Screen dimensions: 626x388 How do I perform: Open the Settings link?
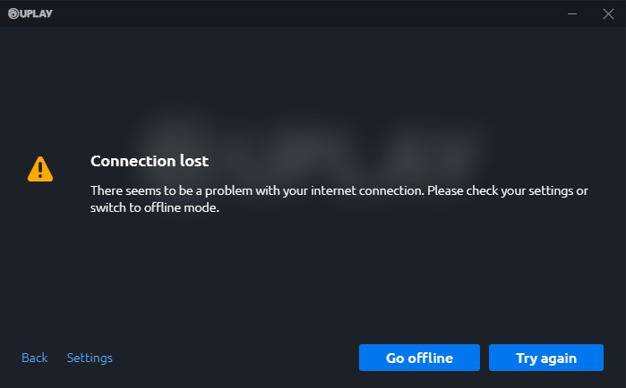(x=90, y=358)
